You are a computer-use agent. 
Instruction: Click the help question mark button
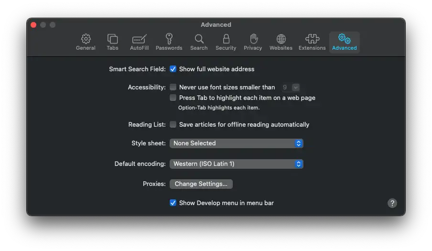(x=392, y=203)
